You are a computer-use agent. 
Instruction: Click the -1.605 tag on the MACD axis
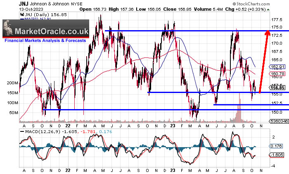coord(277,155)
